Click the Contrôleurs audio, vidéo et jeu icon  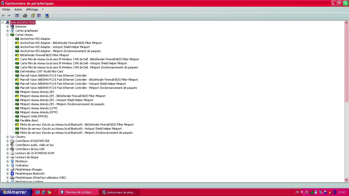pos(12,145)
